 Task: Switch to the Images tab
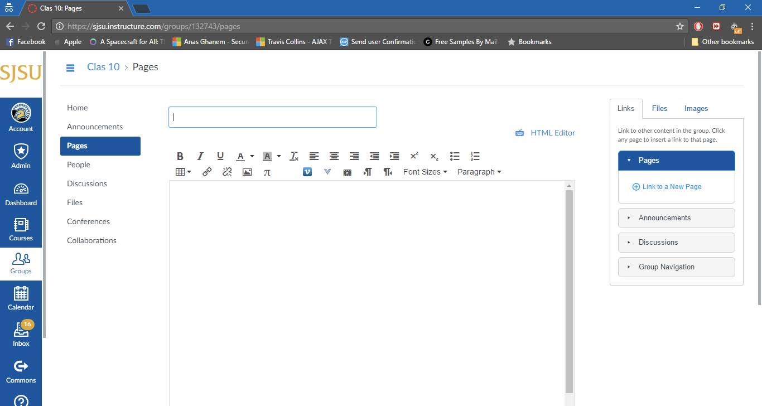696,108
